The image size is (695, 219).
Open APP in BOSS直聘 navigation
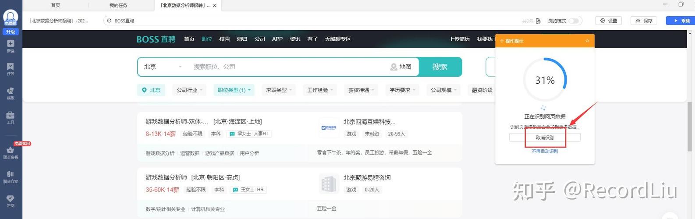[277, 39]
